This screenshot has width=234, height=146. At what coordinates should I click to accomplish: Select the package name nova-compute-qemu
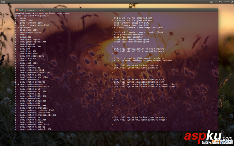[31, 32]
